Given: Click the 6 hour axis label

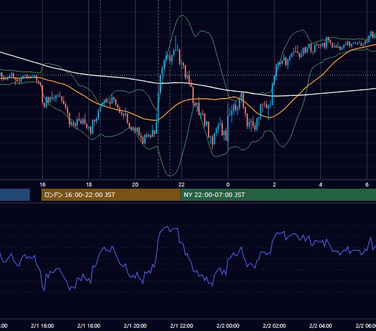Looking at the screenshot, I should (367, 185).
